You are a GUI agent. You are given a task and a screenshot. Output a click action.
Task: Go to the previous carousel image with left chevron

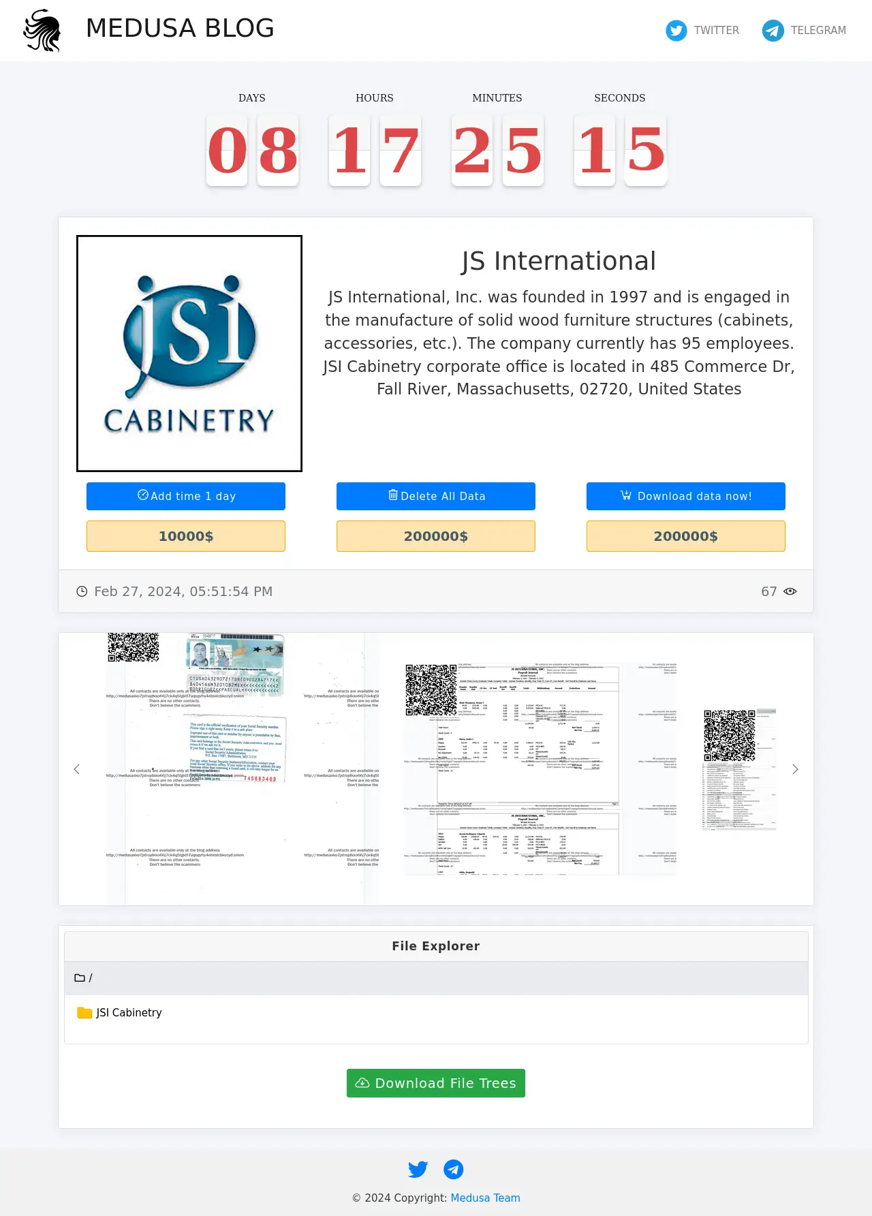pos(77,769)
